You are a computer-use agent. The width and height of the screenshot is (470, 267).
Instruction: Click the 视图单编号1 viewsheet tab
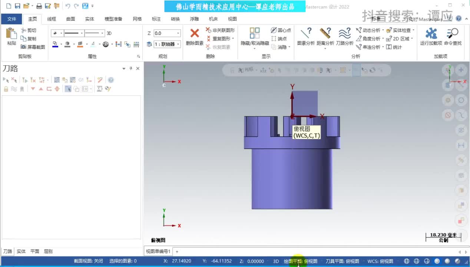[158, 251]
